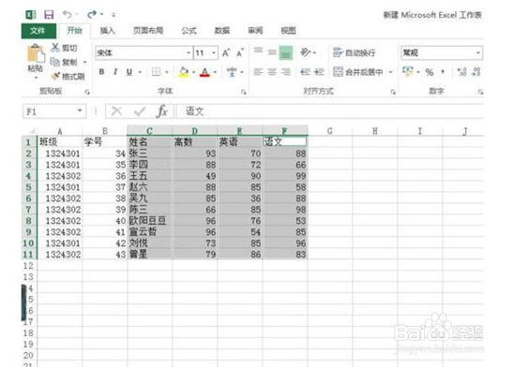Image resolution: width=514 pixels, height=367 pixels.
Task: Click the formula bar showing 语文
Action: pos(329,111)
